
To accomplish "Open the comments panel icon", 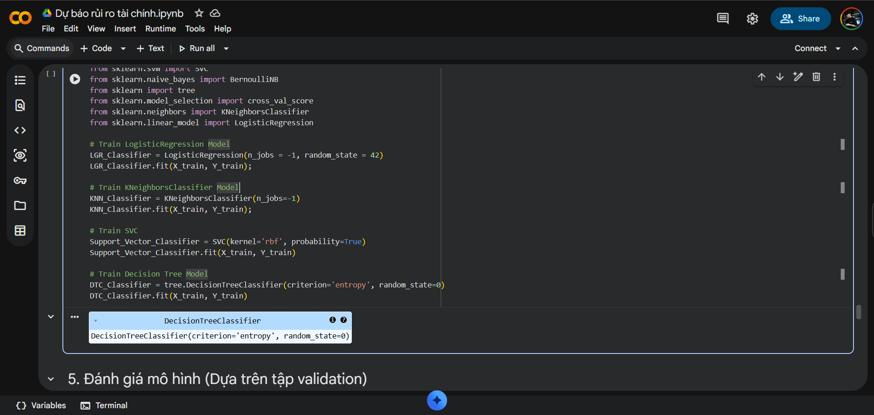I will pyautogui.click(x=723, y=19).
